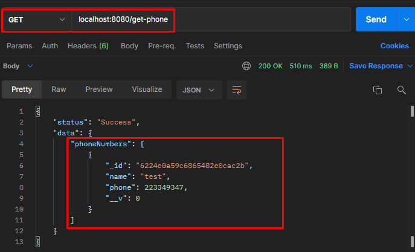Click the request URL field
This screenshot has width=415, height=252.
coord(211,20)
